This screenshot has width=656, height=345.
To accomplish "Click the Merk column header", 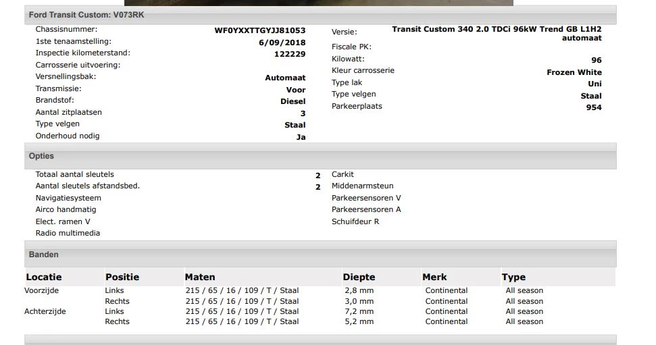I will pos(434,277).
